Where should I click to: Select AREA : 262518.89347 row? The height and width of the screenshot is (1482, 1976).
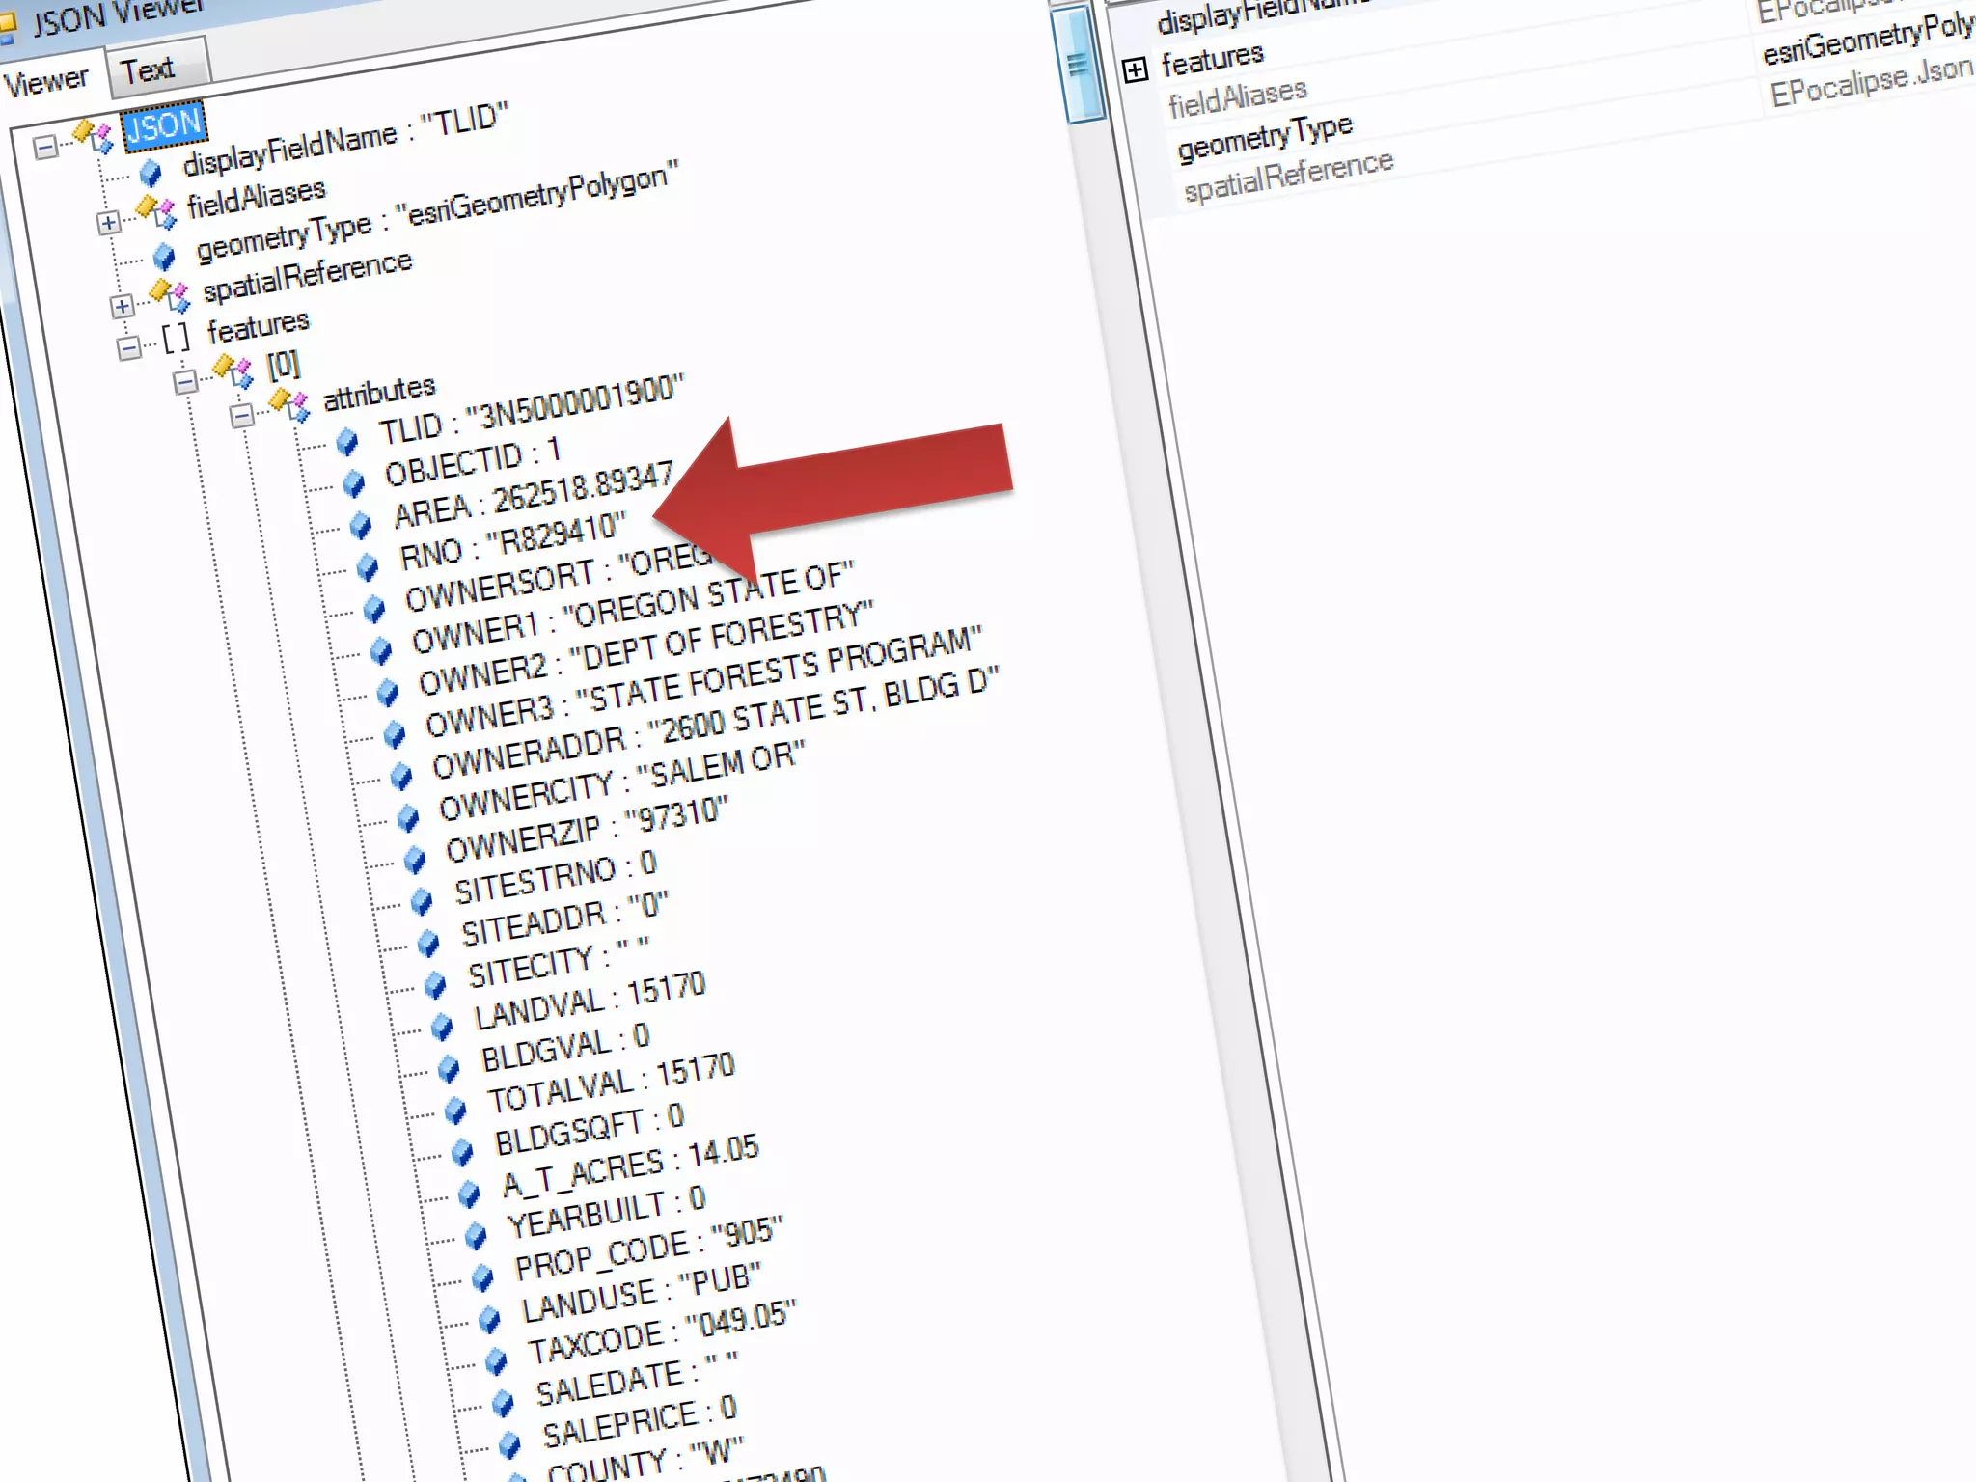click(533, 494)
